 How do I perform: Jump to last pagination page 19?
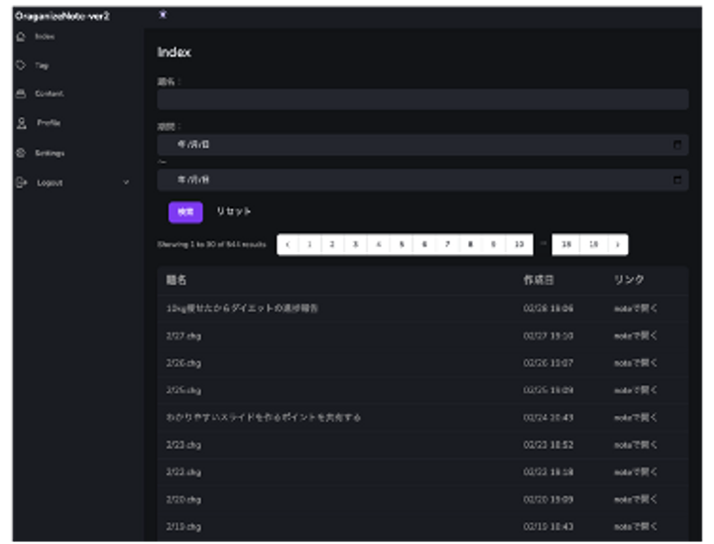tap(593, 244)
